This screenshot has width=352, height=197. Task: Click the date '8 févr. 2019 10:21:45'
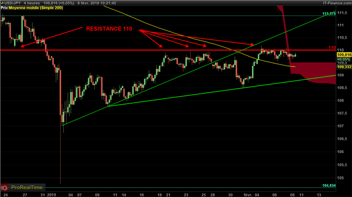pos(97,3)
